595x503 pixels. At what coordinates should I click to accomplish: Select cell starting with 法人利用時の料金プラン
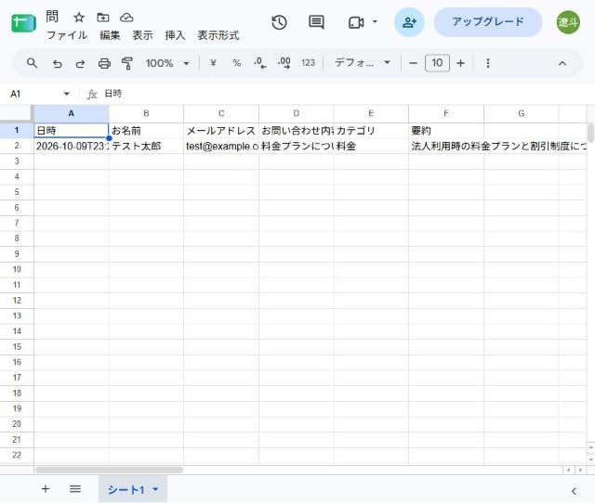[x=446, y=147]
